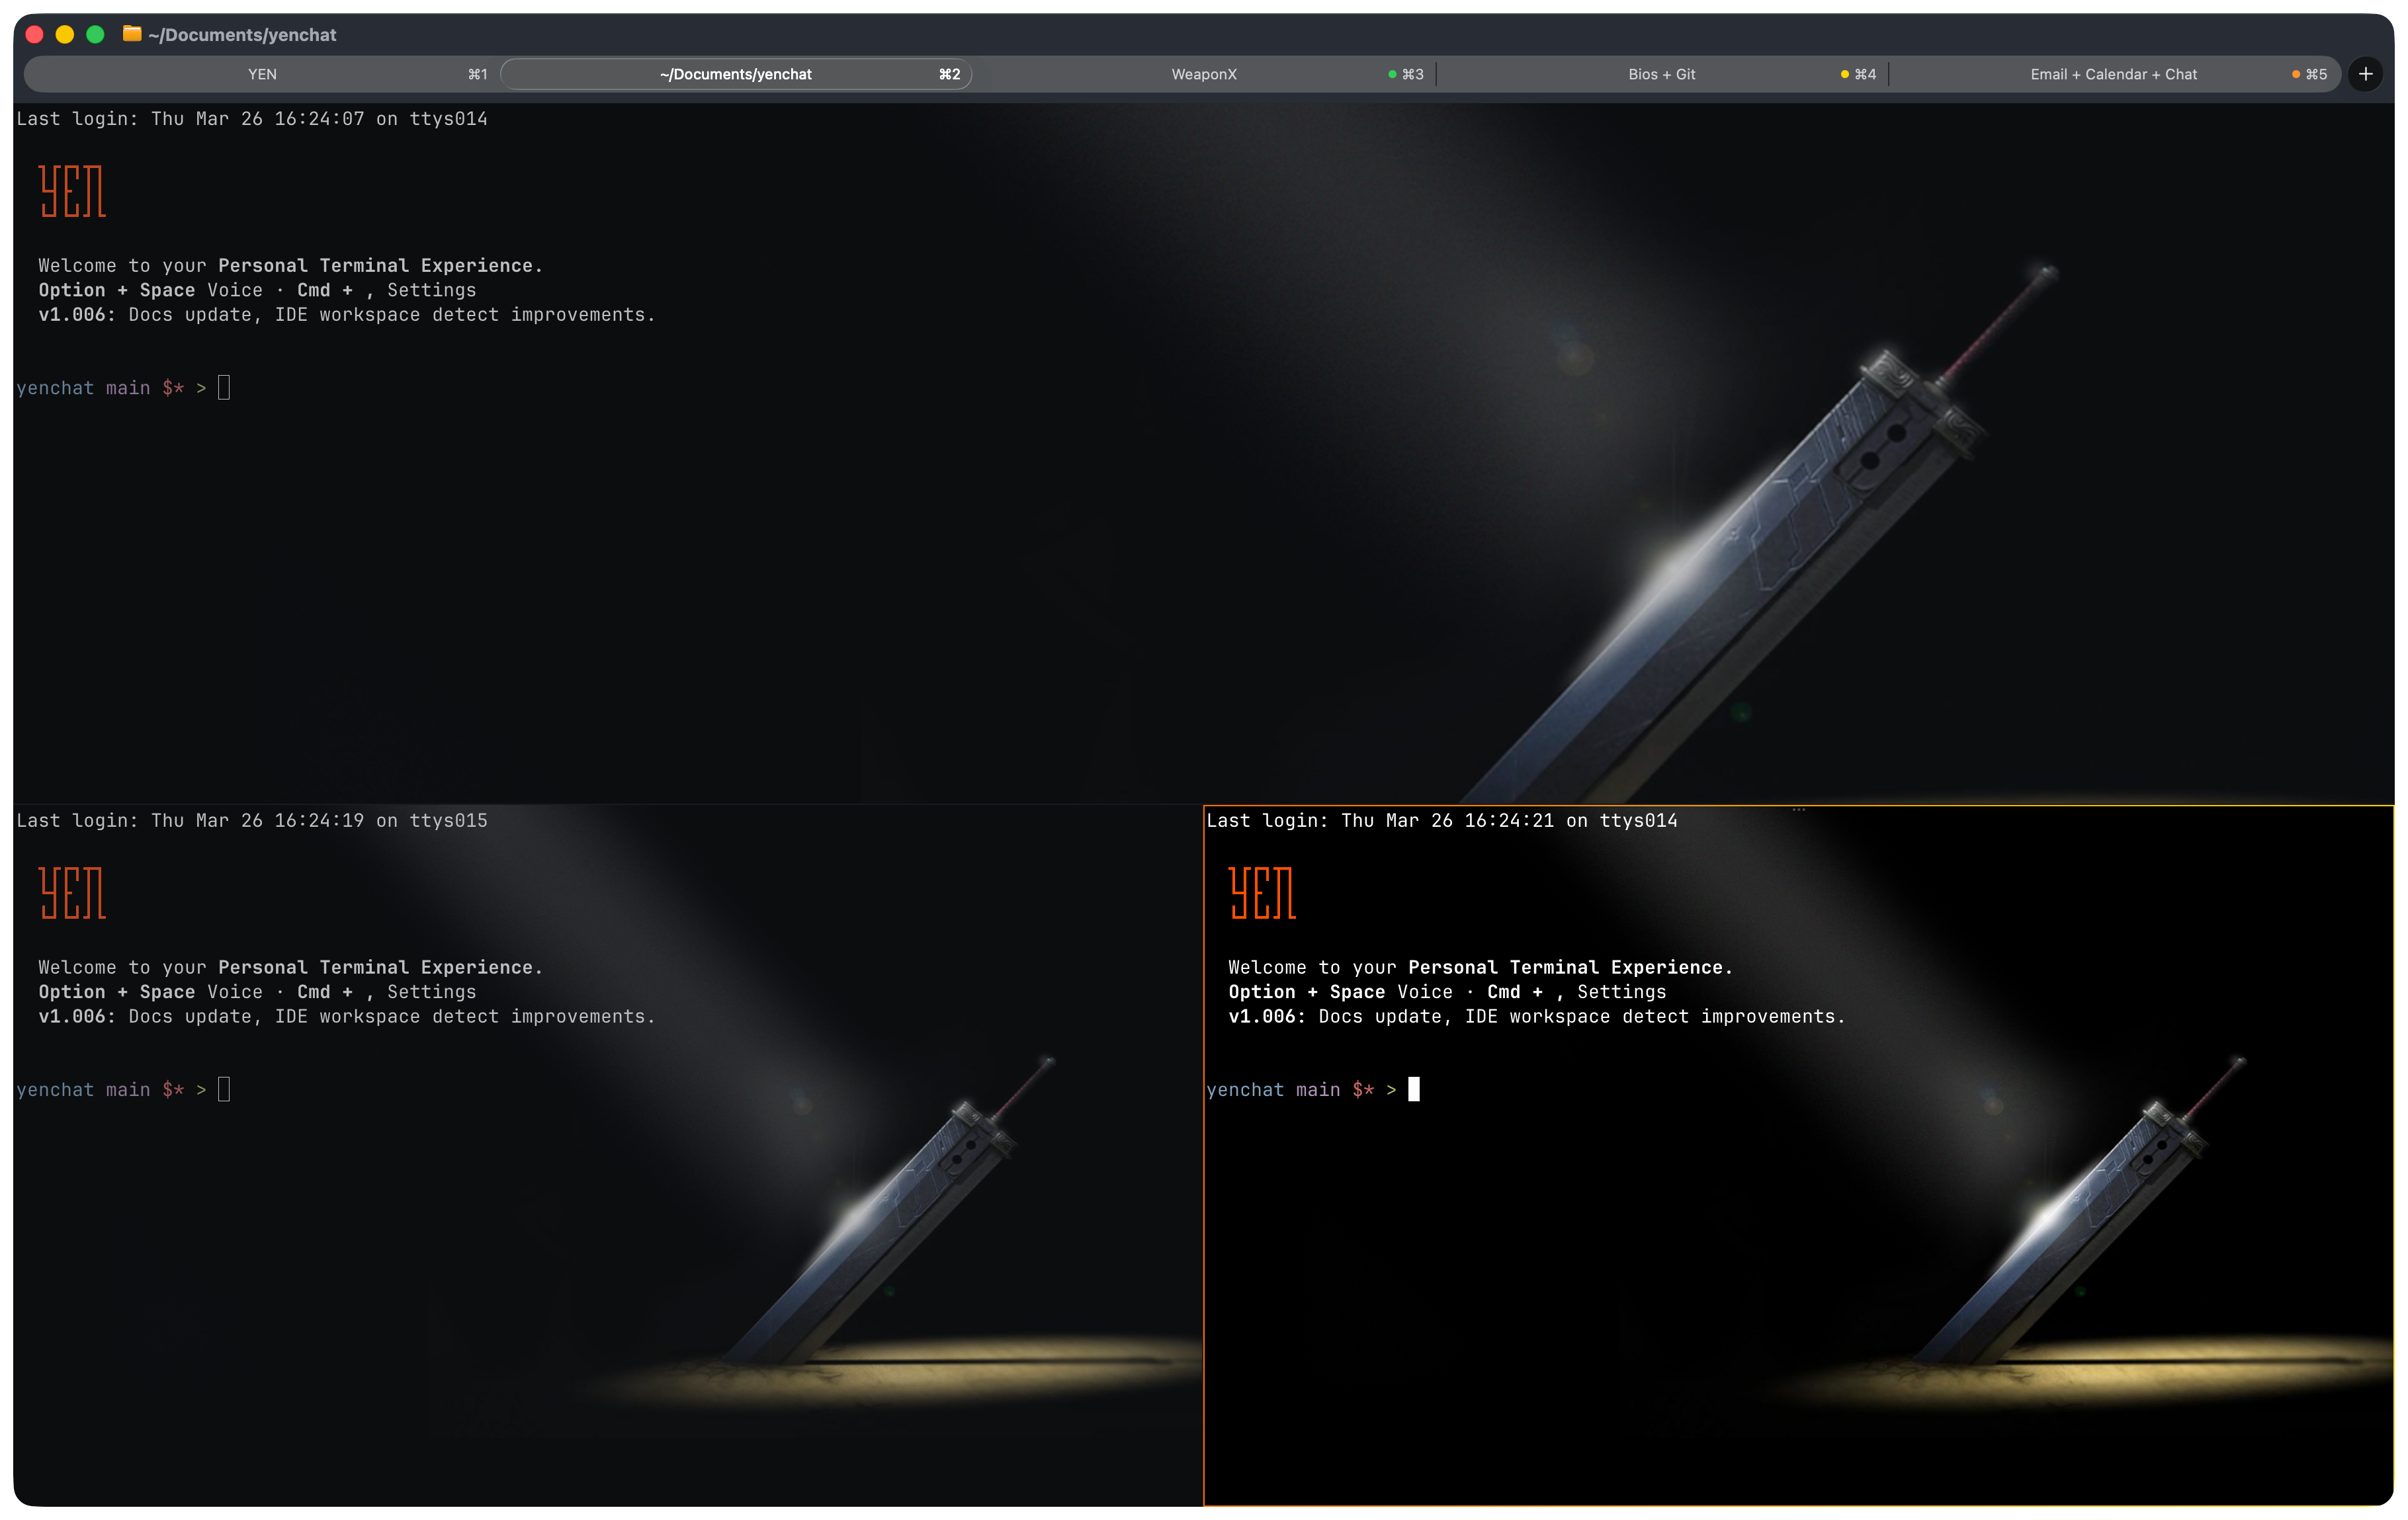Click the window title ~/Documents/yenchat text
The image size is (2408, 1520).
click(242, 35)
